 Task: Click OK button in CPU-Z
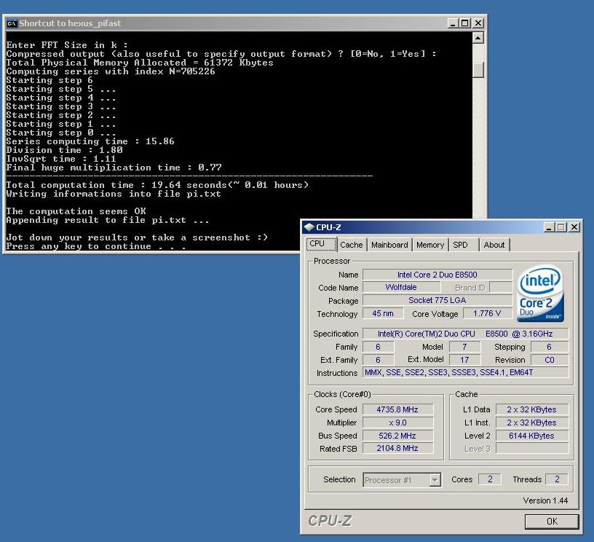click(552, 522)
